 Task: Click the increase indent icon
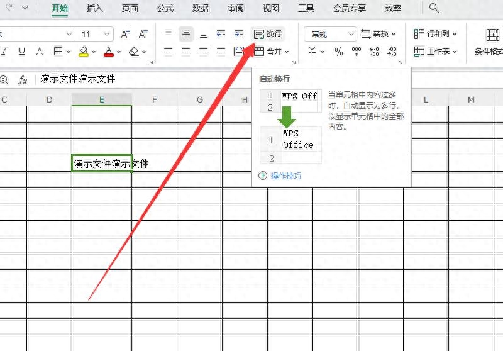click(x=238, y=34)
